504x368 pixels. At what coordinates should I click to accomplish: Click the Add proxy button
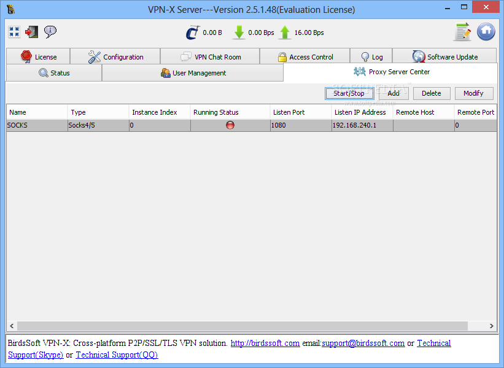[x=394, y=93]
